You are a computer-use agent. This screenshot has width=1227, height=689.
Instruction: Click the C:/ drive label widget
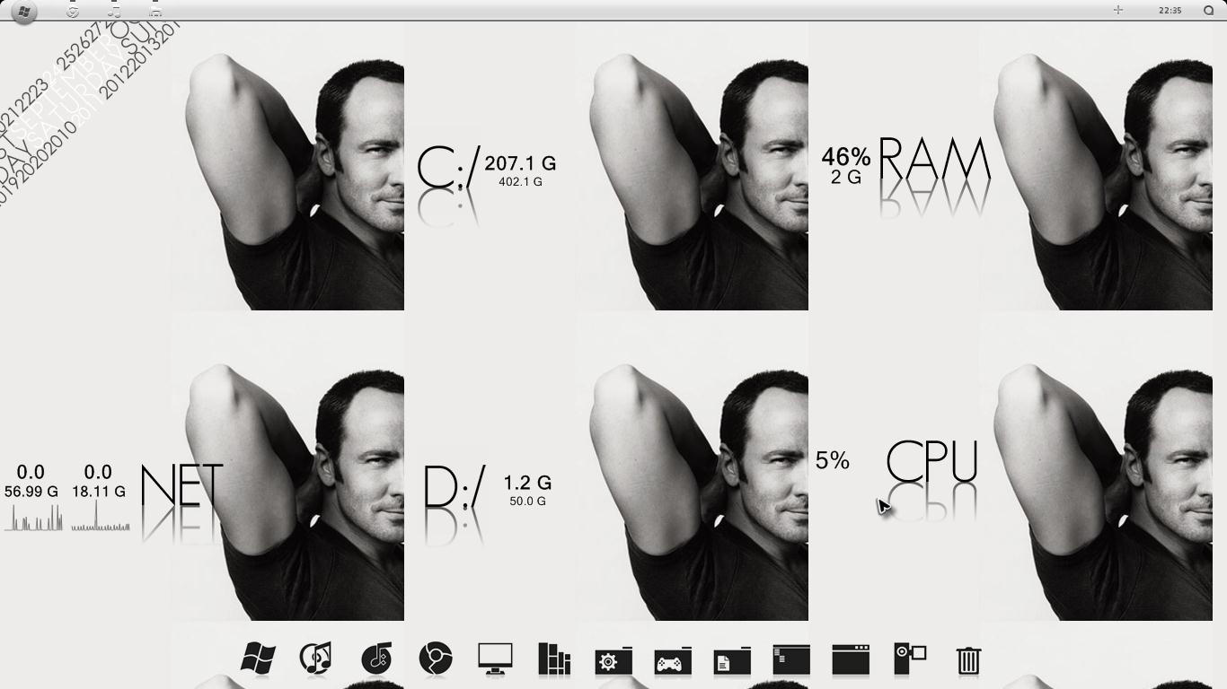point(449,168)
